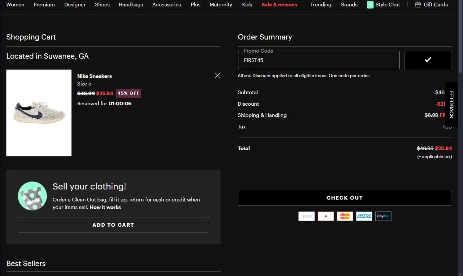Click the Shopping Cart heading
Image resolution: width=463 pixels, height=276 pixels.
pos(31,37)
